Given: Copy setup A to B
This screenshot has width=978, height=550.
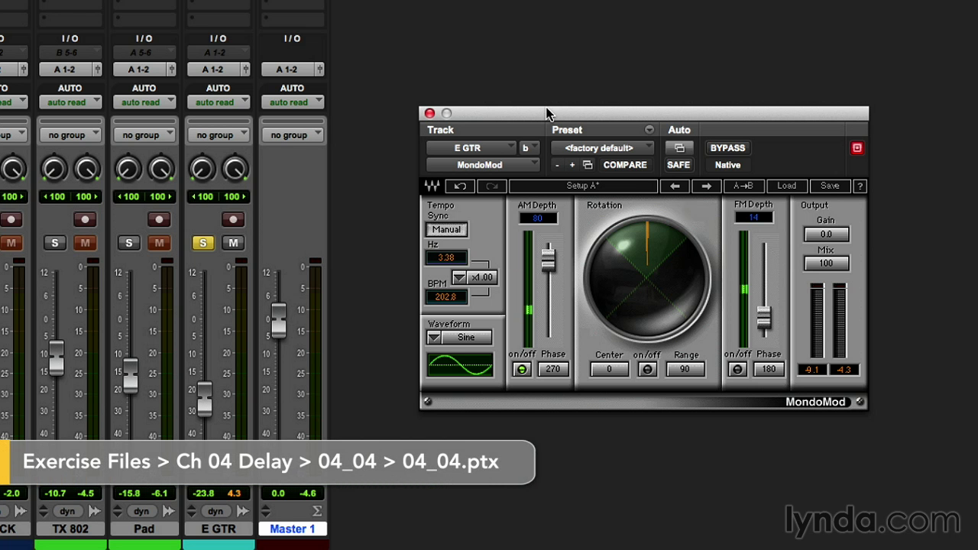Looking at the screenshot, I should pyautogui.click(x=743, y=186).
